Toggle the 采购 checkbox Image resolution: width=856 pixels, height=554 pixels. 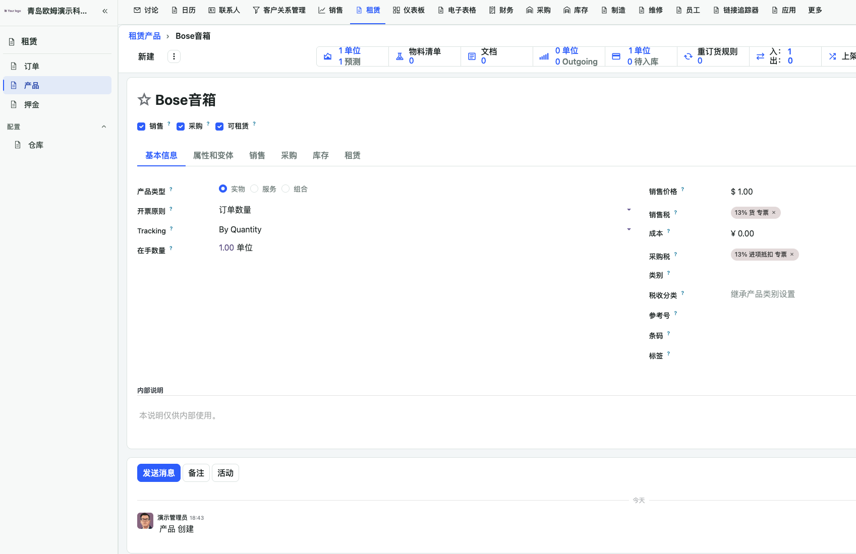(x=181, y=127)
